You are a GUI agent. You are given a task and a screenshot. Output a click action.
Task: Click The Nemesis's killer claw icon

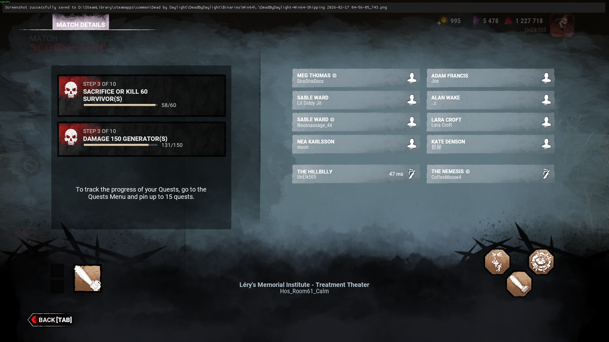tap(546, 174)
